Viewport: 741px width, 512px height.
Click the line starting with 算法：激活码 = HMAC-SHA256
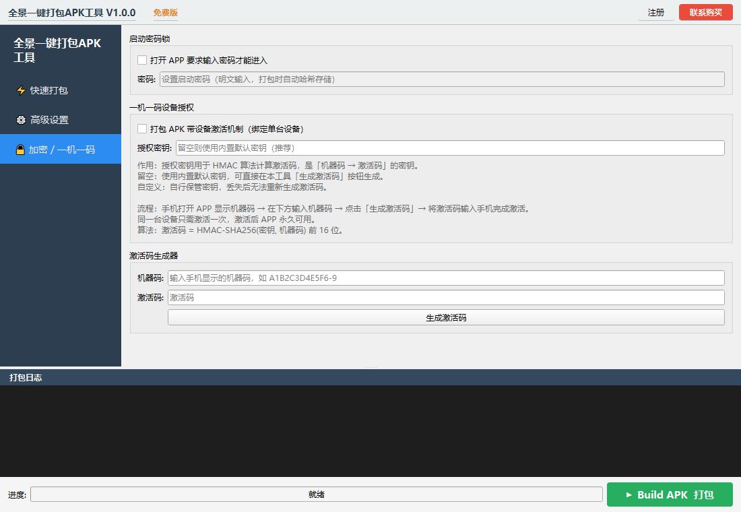coord(240,230)
